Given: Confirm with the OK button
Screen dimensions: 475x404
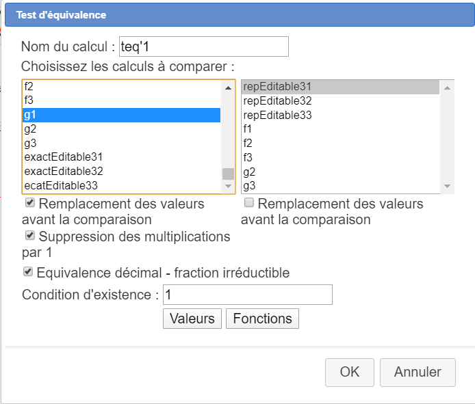Looking at the screenshot, I should pos(350,372).
